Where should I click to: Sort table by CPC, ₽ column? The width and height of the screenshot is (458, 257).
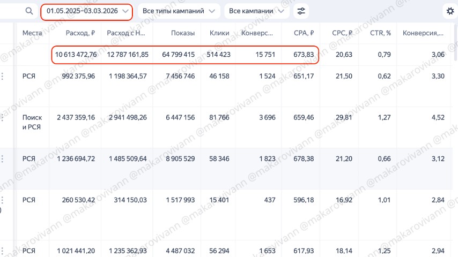pos(342,33)
